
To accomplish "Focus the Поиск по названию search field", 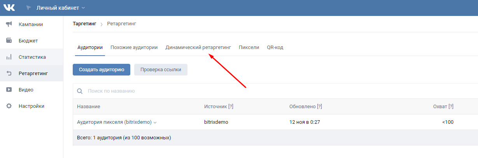I will [x=275, y=91].
